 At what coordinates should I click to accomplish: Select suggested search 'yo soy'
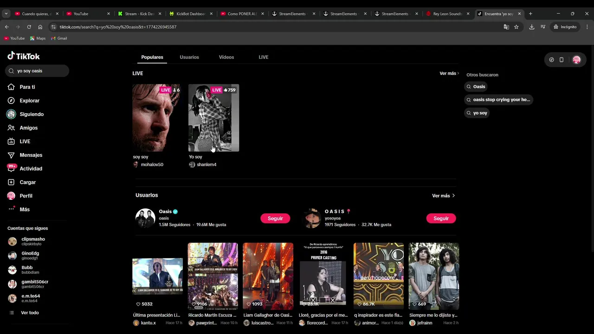[x=477, y=113]
